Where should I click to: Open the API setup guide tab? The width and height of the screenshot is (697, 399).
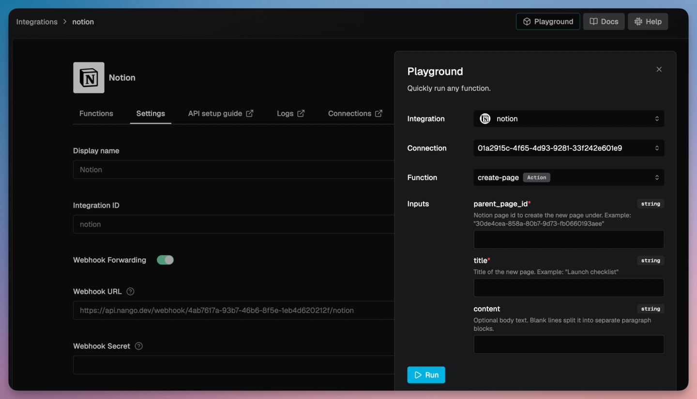tap(221, 114)
